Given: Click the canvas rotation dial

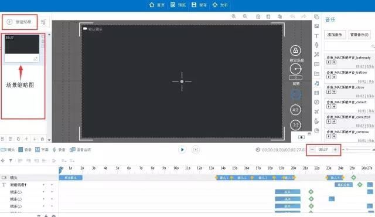Looking at the screenshot, I should [295, 69].
